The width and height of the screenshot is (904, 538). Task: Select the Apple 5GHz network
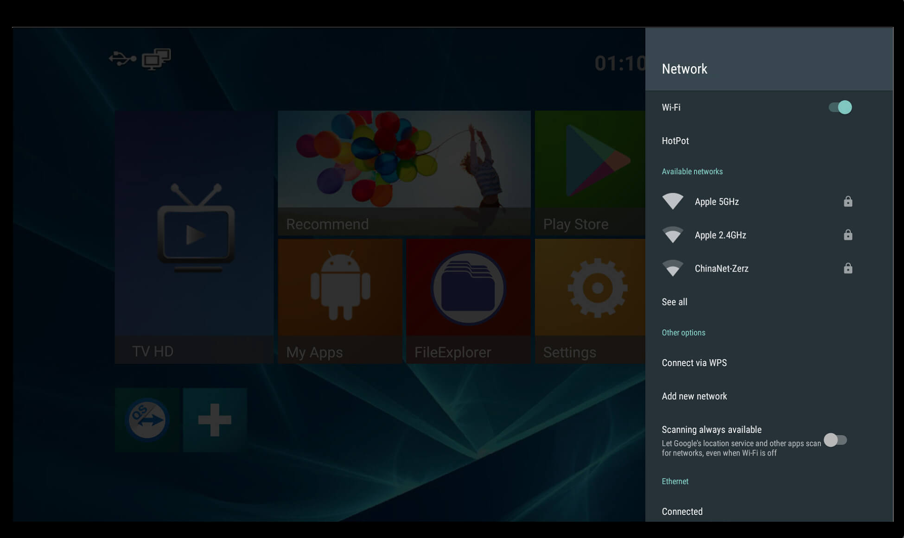(716, 202)
